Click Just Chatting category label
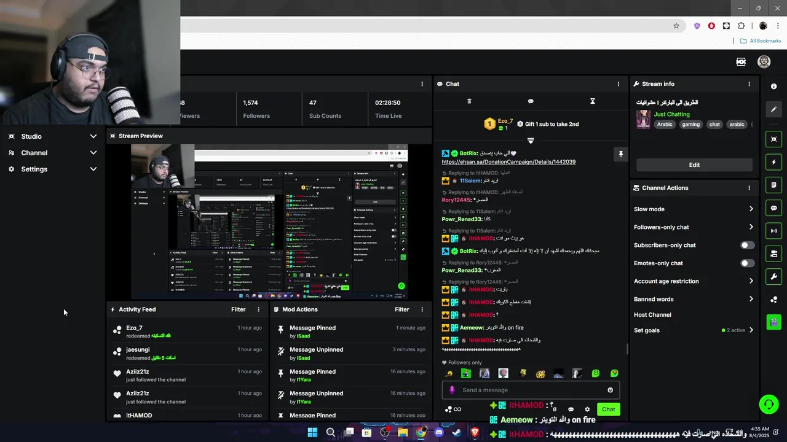The height and width of the screenshot is (442, 787). click(x=671, y=114)
